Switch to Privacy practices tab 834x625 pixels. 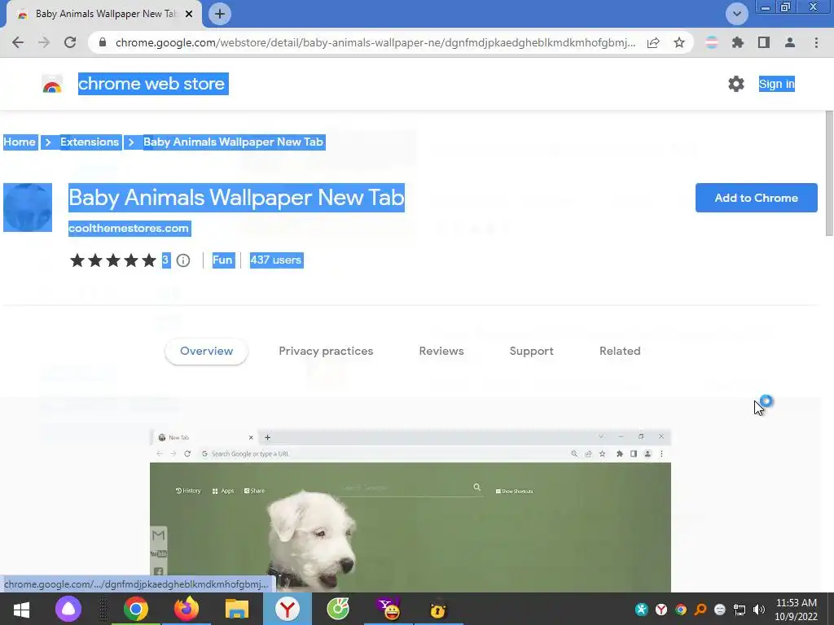326,351
